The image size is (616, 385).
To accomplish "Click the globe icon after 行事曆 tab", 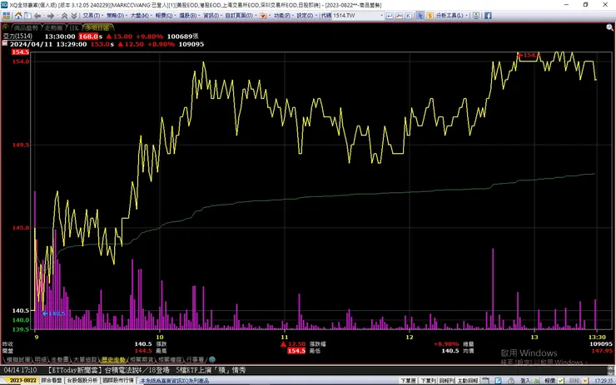I will [212, 359].
